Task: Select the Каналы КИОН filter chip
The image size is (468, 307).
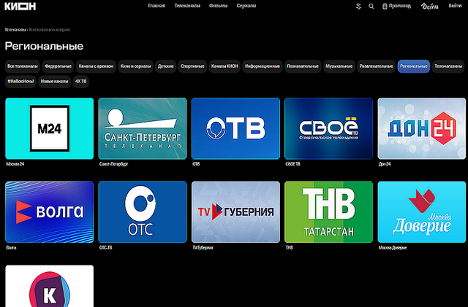Action: pyautogui.click(x=224, y=66)
